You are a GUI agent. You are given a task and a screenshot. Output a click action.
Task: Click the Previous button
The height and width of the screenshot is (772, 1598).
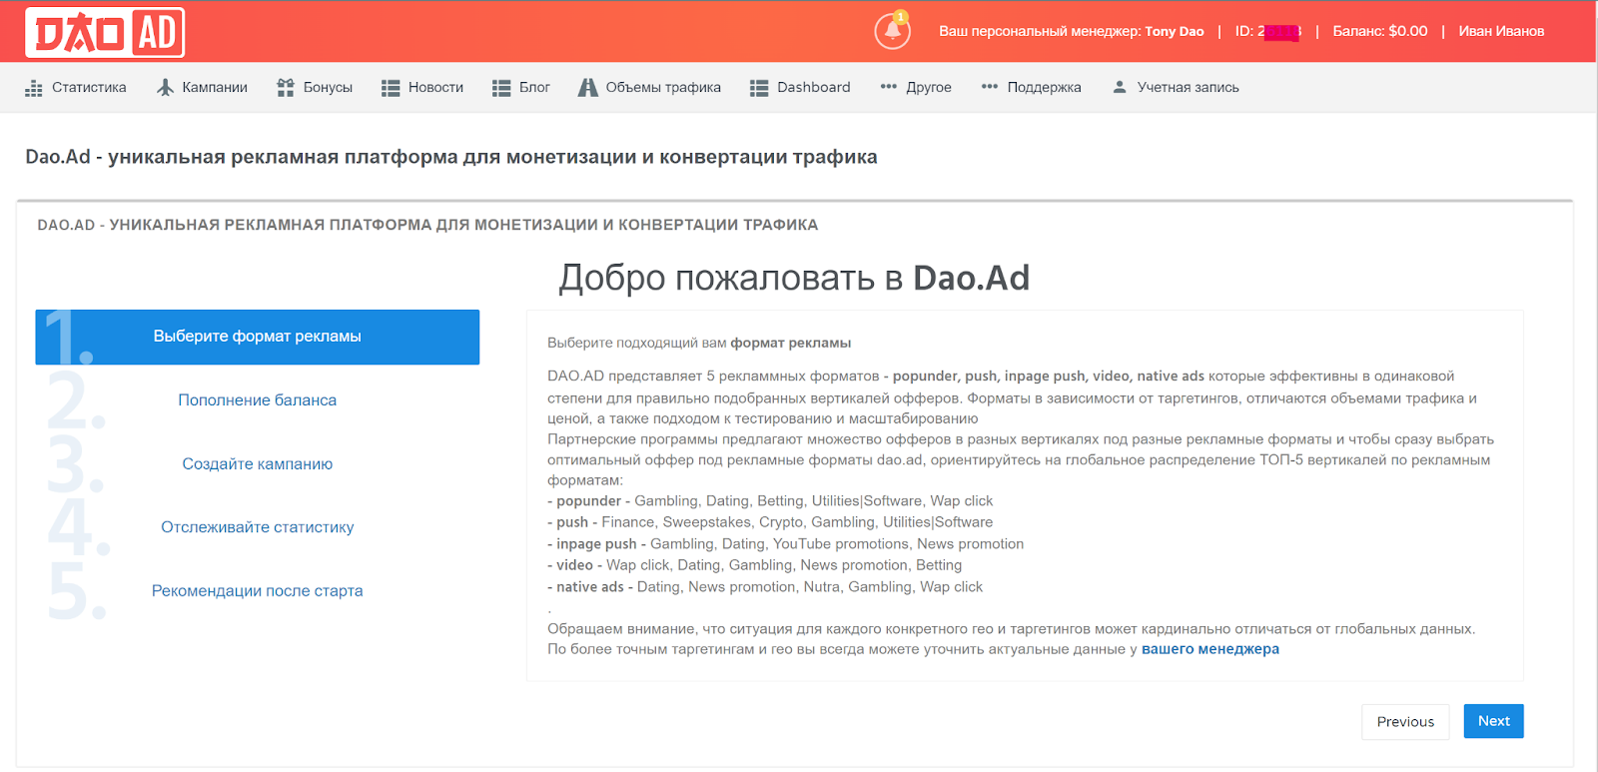[1405, 721]
